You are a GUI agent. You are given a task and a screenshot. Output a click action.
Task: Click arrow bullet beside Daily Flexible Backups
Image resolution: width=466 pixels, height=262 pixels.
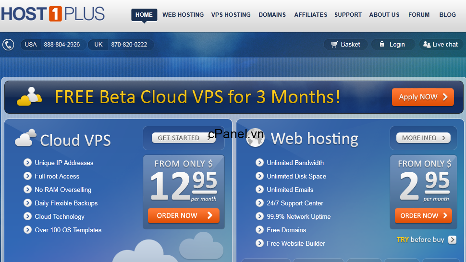[x=28, y=203]
